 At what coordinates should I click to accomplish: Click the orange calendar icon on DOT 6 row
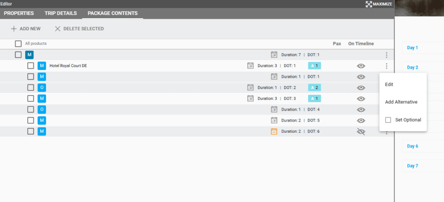pos(274,131)
